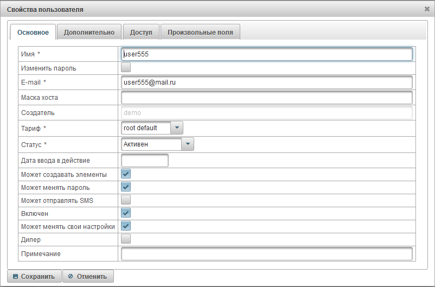Check the Дилер checkbox
435x287 pixels.
(x=126, y=239)
